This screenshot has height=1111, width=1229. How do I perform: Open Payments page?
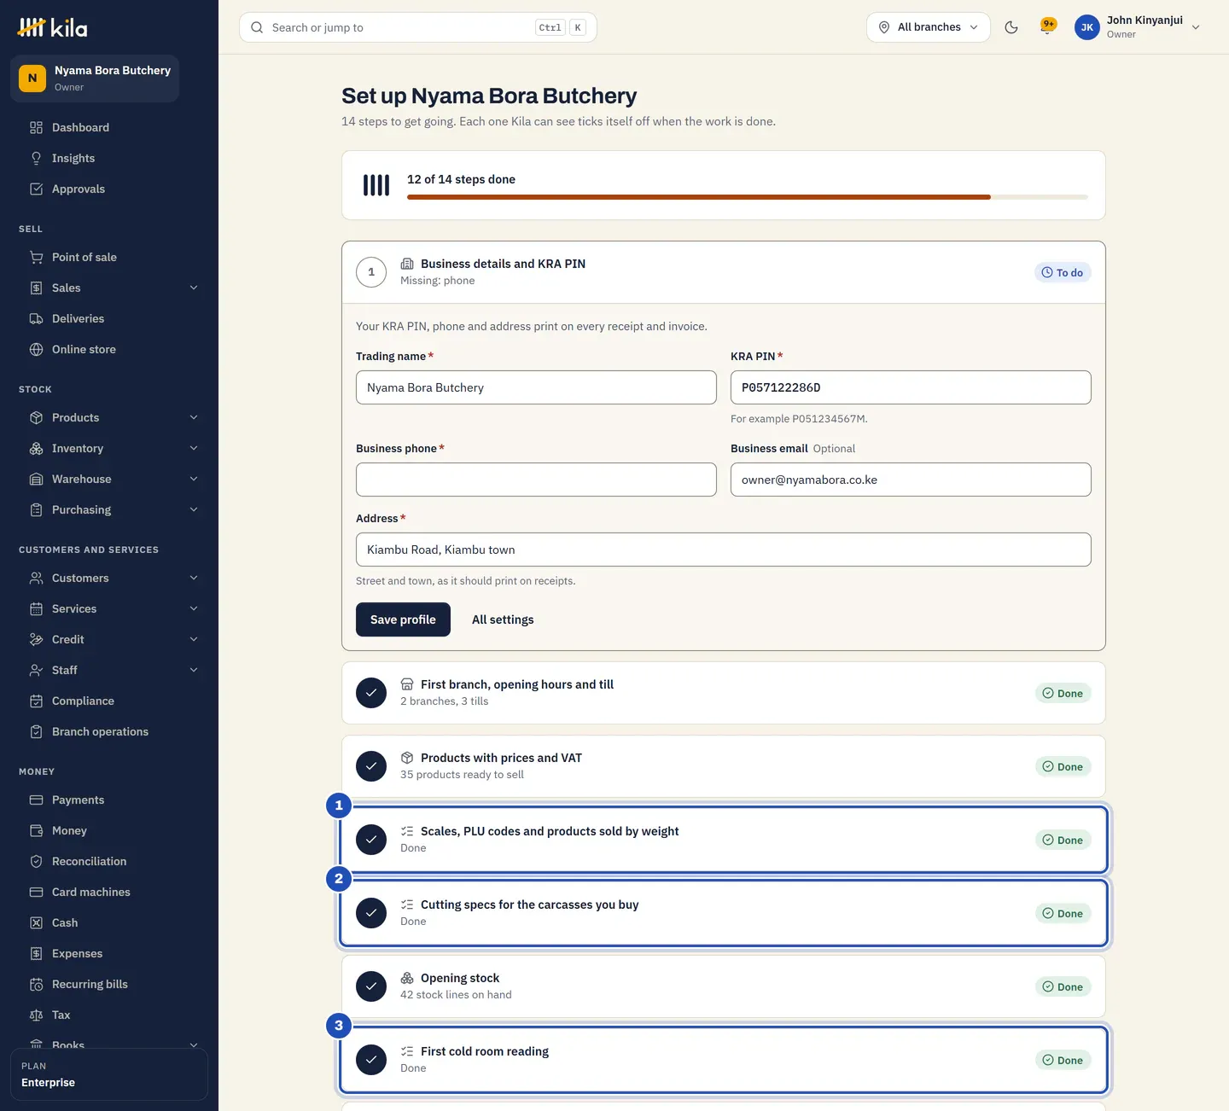pos(109,800)
